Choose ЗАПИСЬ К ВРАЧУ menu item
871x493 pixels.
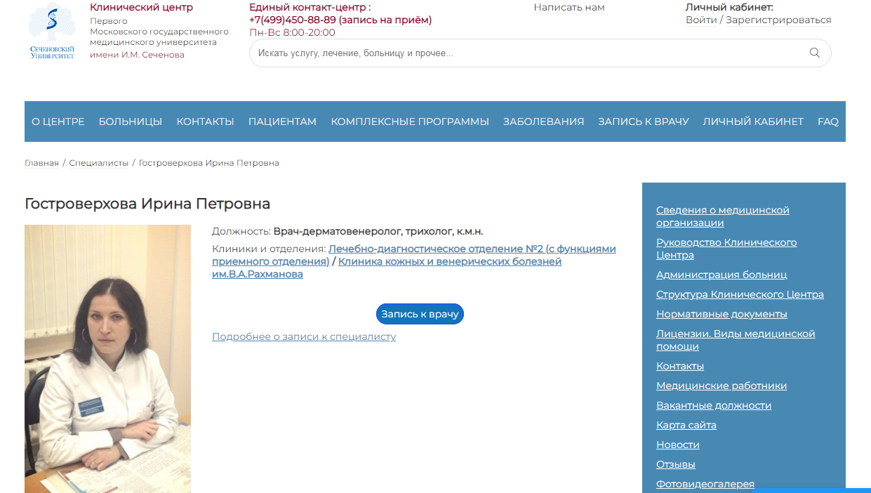(644, 121)
